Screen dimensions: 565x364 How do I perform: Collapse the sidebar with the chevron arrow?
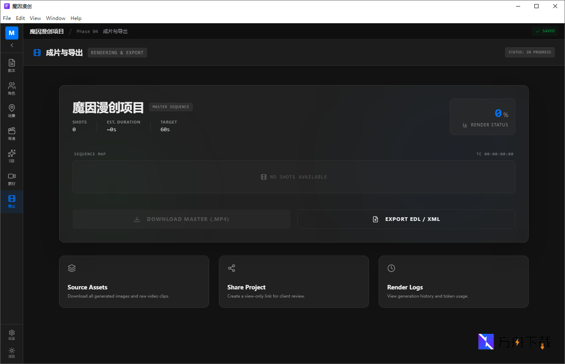click(11, 45)
